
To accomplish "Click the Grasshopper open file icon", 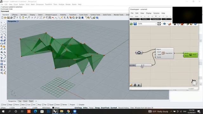I will tap(131, 24).
